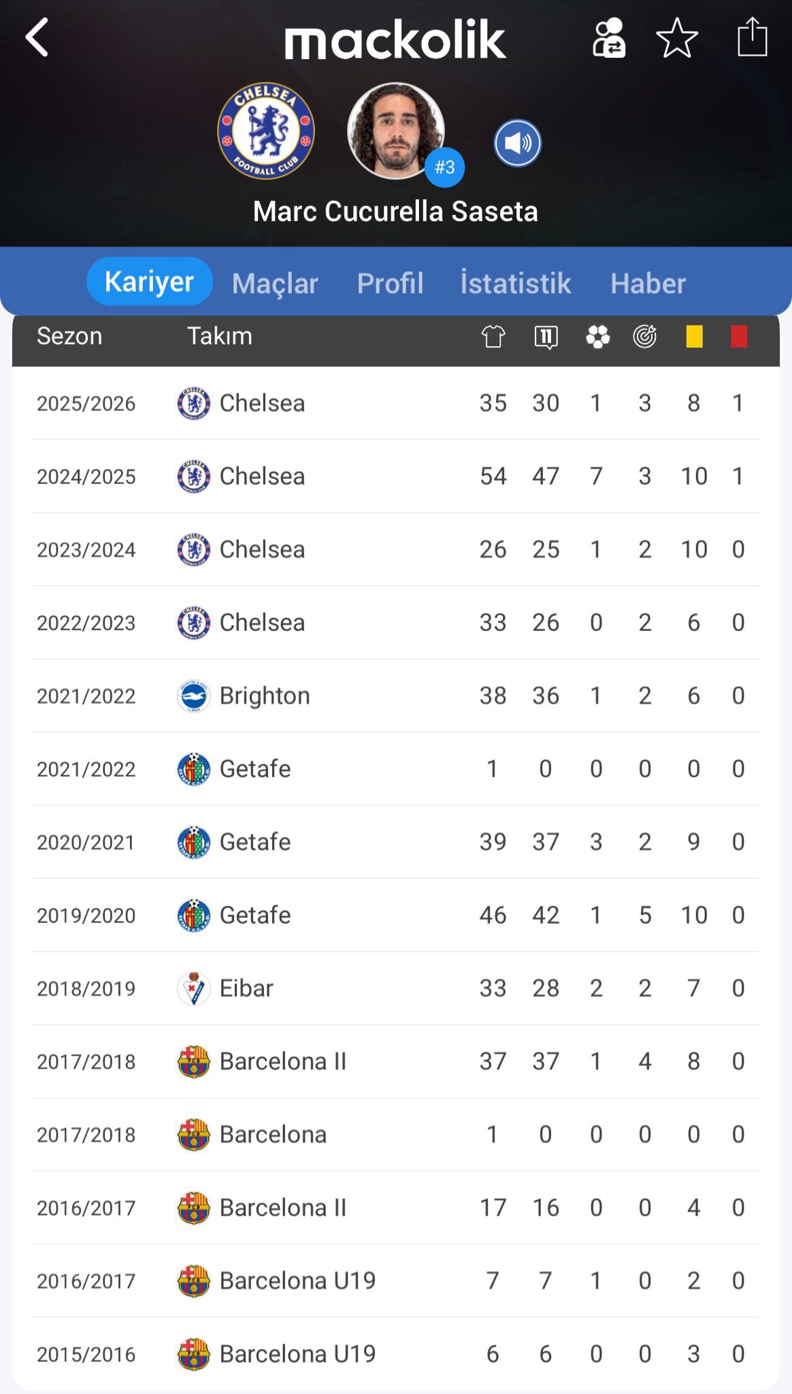Open the player comparison icon
792x1394 pixels.
tap(608, 38)
